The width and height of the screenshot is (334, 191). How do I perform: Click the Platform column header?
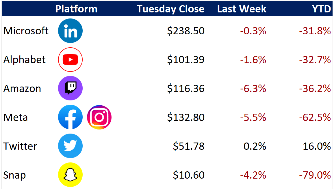[76, 9]
